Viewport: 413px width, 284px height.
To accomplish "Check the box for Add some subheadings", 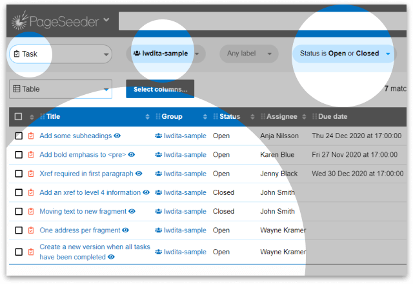I will pos(19,136).
